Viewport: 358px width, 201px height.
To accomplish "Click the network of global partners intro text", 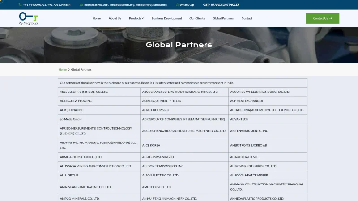I will click(147, 83).
